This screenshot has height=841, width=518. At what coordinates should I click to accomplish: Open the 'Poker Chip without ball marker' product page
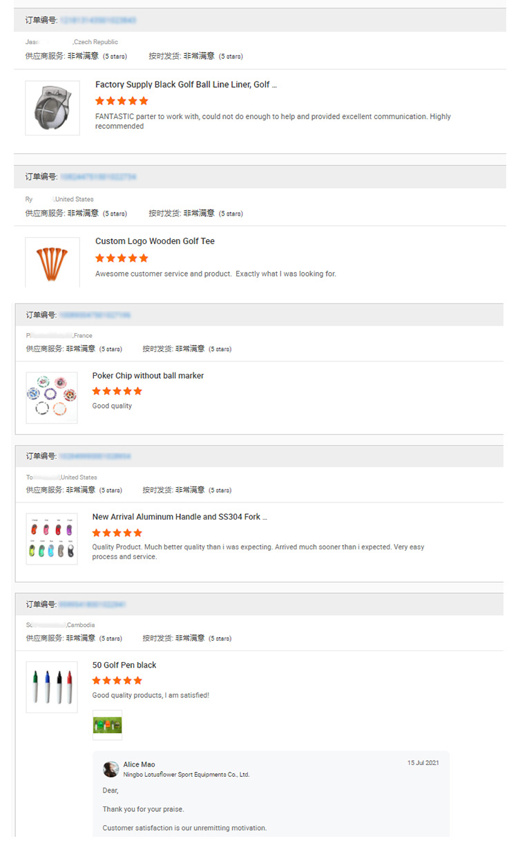[149, 375]
